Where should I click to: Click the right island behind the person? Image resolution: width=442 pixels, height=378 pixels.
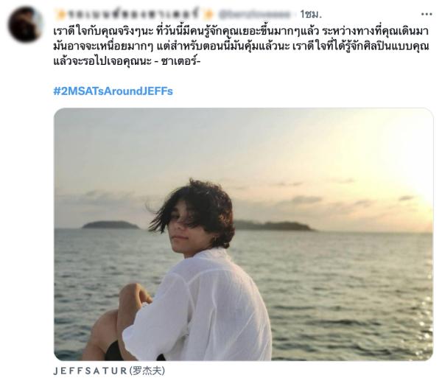point(275,225)
